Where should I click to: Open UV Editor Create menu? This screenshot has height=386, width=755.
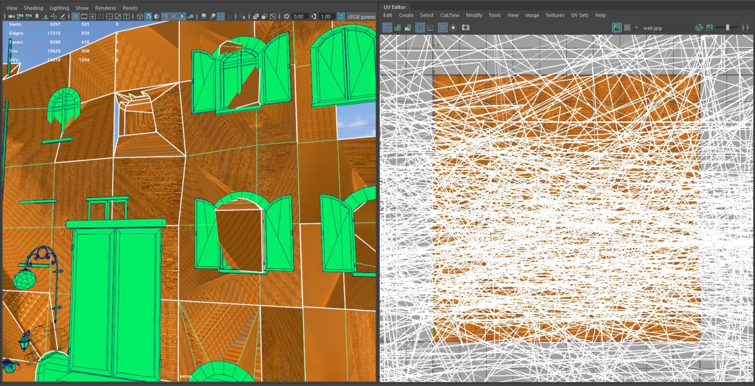tap(406, 15)
